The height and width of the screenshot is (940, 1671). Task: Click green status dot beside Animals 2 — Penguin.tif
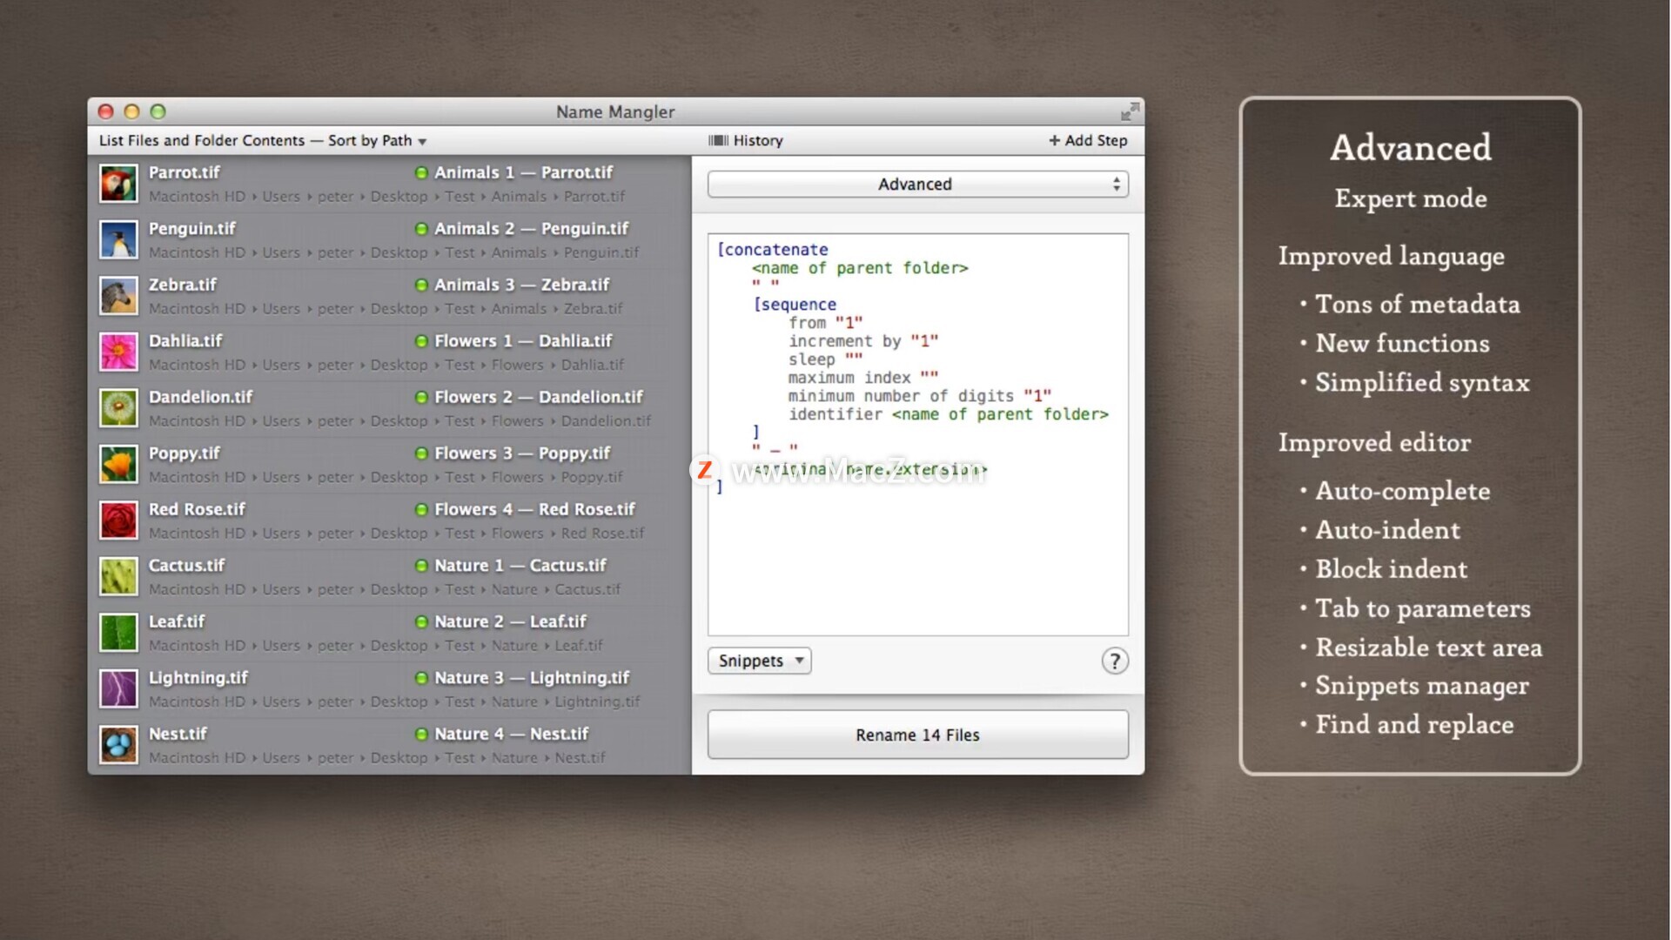point(421,229)
